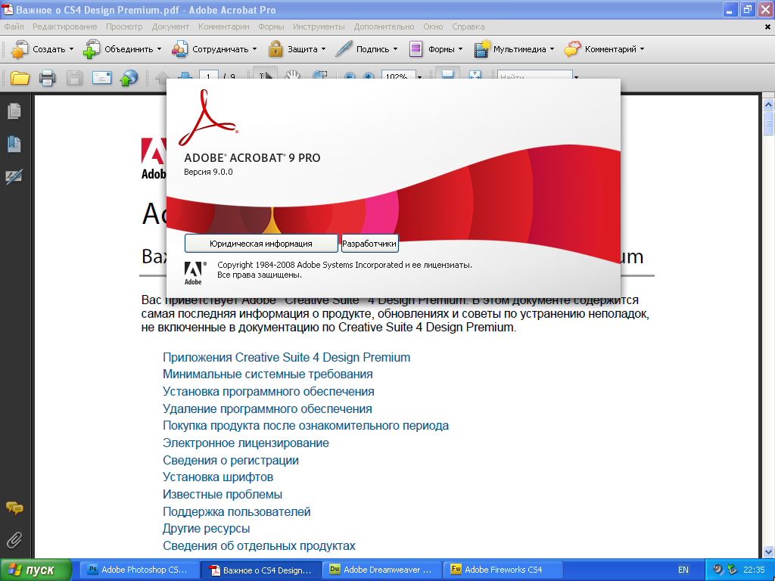Follow the Установка программного обеспечения link
The image size is (775, 581).
[x=269, y=392]
